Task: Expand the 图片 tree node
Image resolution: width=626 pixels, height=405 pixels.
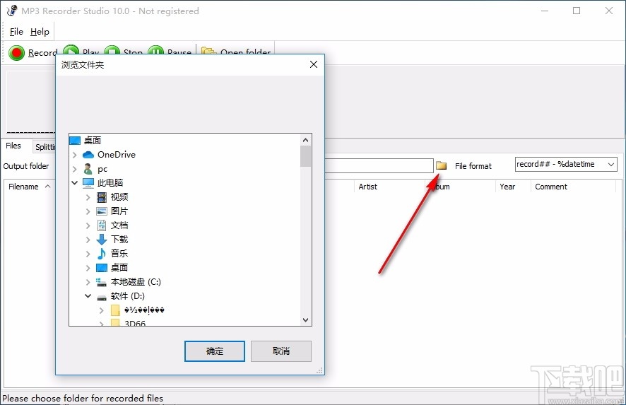Action: [x=88, y=211]
